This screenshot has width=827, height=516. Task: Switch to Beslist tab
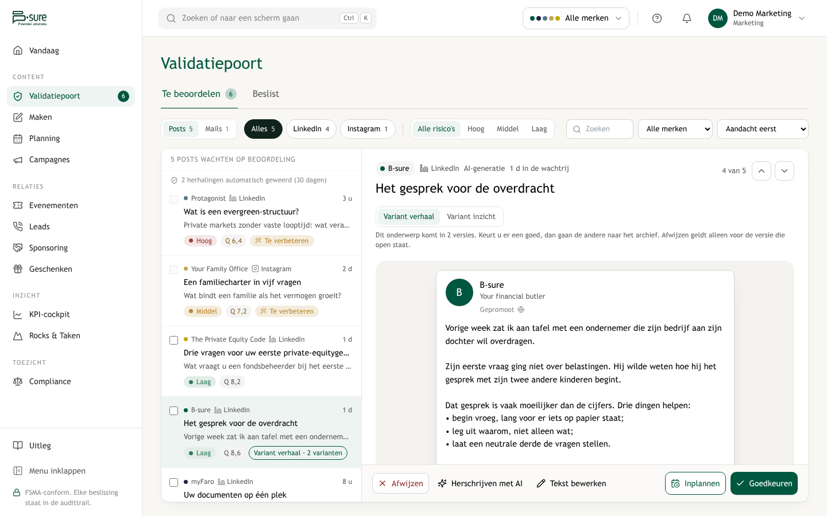pos(266,94)
